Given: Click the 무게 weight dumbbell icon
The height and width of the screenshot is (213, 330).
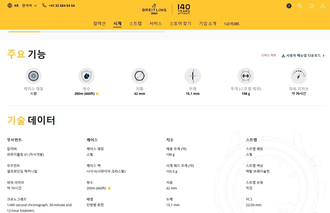Looking at the screenshot, I should coord(246,76).
